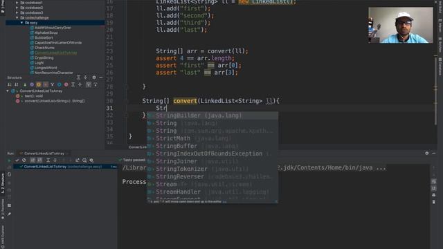443x249 pixels.
Task: Open test runner settings gear
Action: click(91, 160)
